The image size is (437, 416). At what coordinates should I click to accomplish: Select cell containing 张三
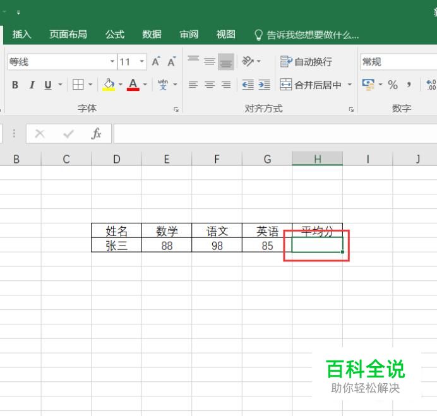click(116, 245)
